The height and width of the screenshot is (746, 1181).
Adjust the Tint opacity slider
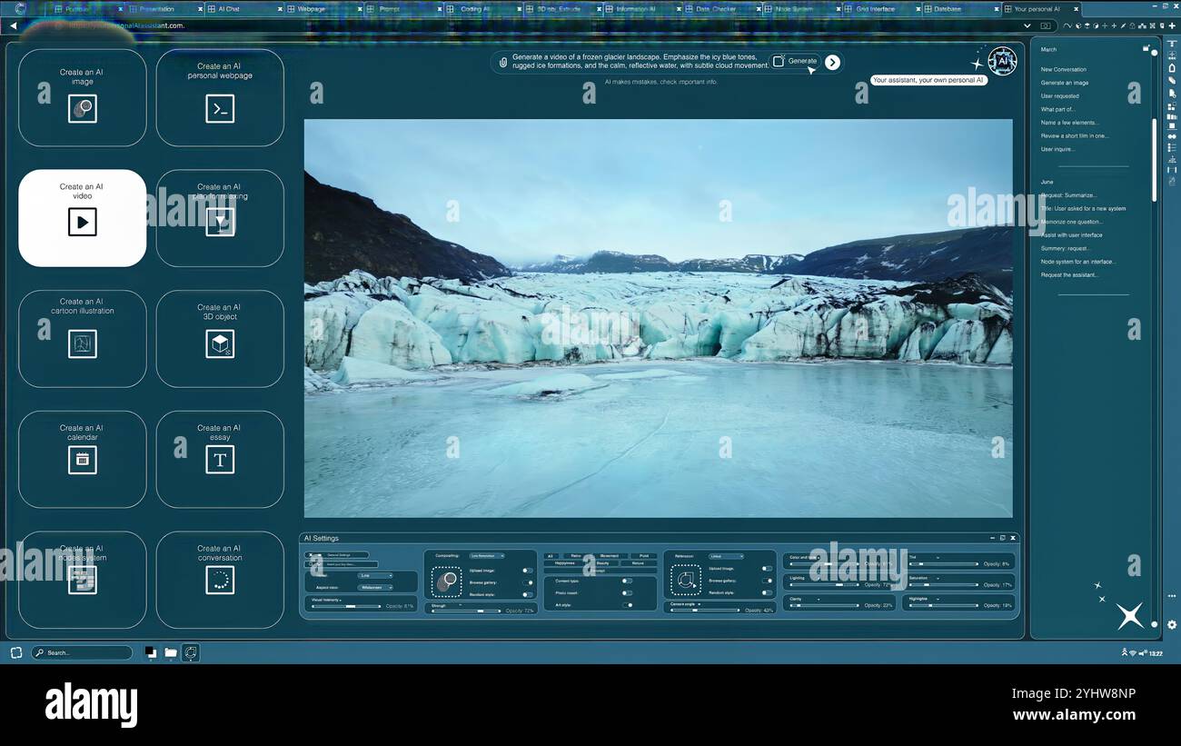click(944, 563)
